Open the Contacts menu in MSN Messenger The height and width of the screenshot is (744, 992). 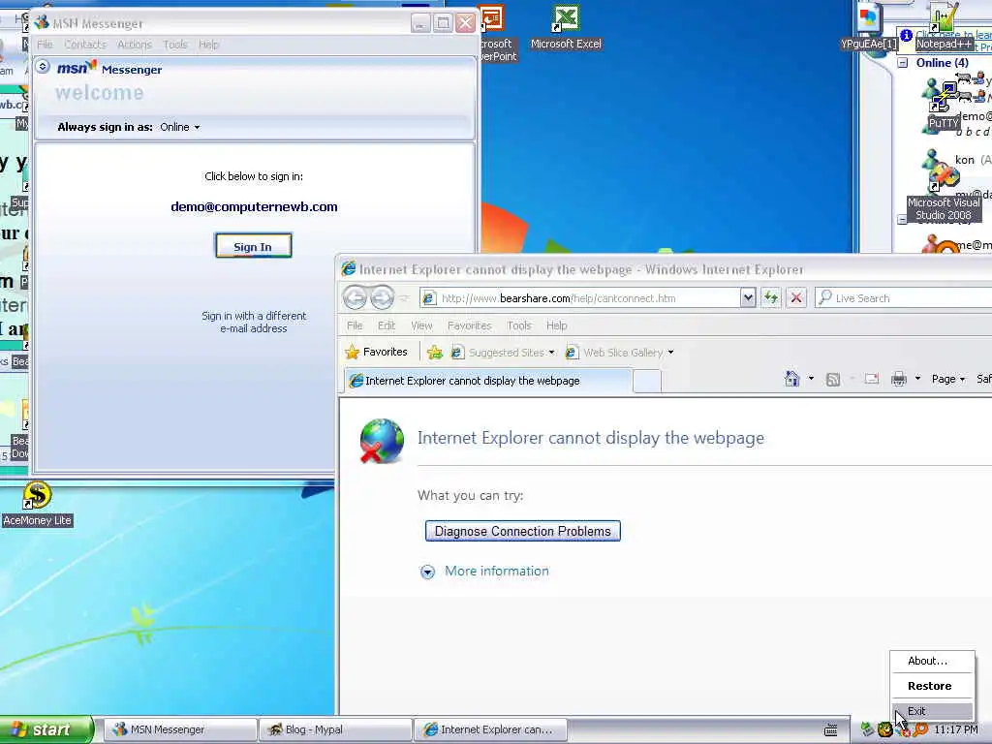pyautogui.click(x=85, y=45)
